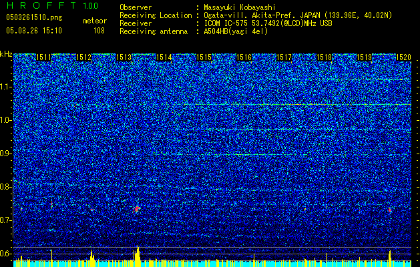Click the date stamp 05.03.26 15:10

[x=34, y=31]
